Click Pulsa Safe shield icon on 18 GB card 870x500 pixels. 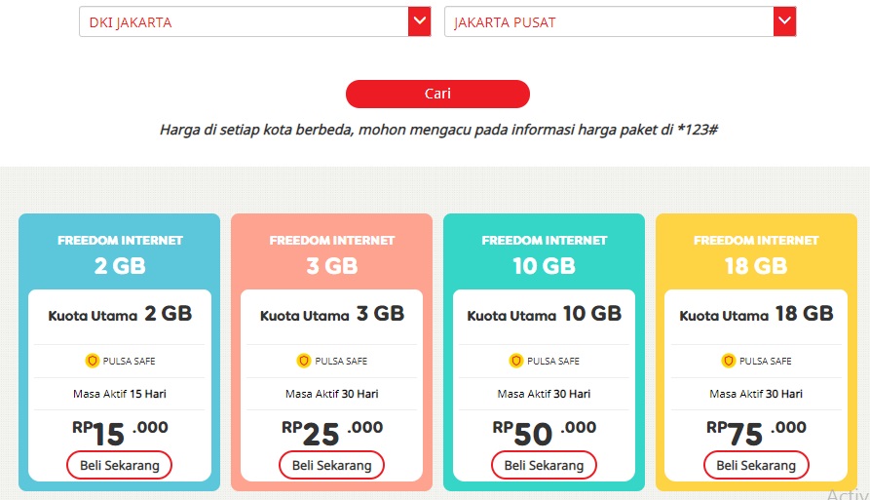tap(729, 361)
